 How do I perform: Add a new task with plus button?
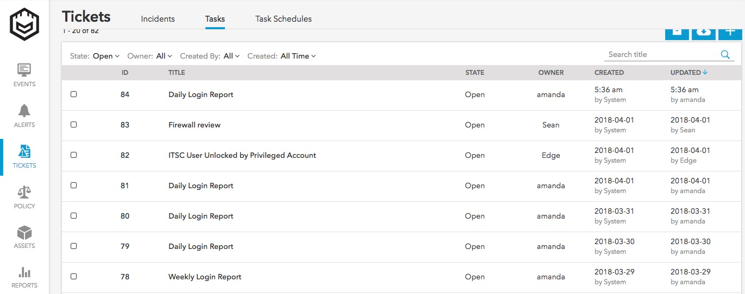(x=730, y=33)
